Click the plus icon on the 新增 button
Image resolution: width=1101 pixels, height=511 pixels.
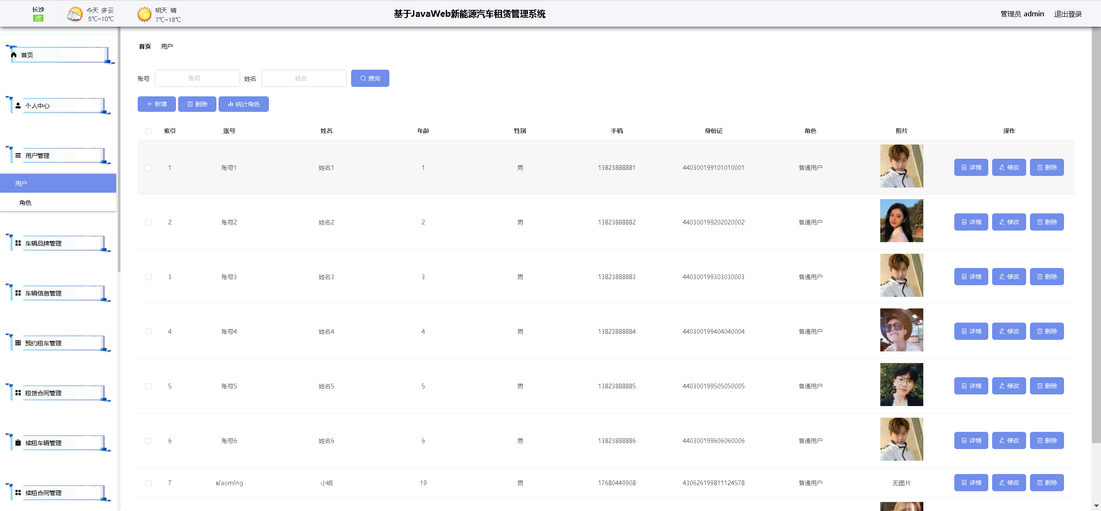pos(149,104)
